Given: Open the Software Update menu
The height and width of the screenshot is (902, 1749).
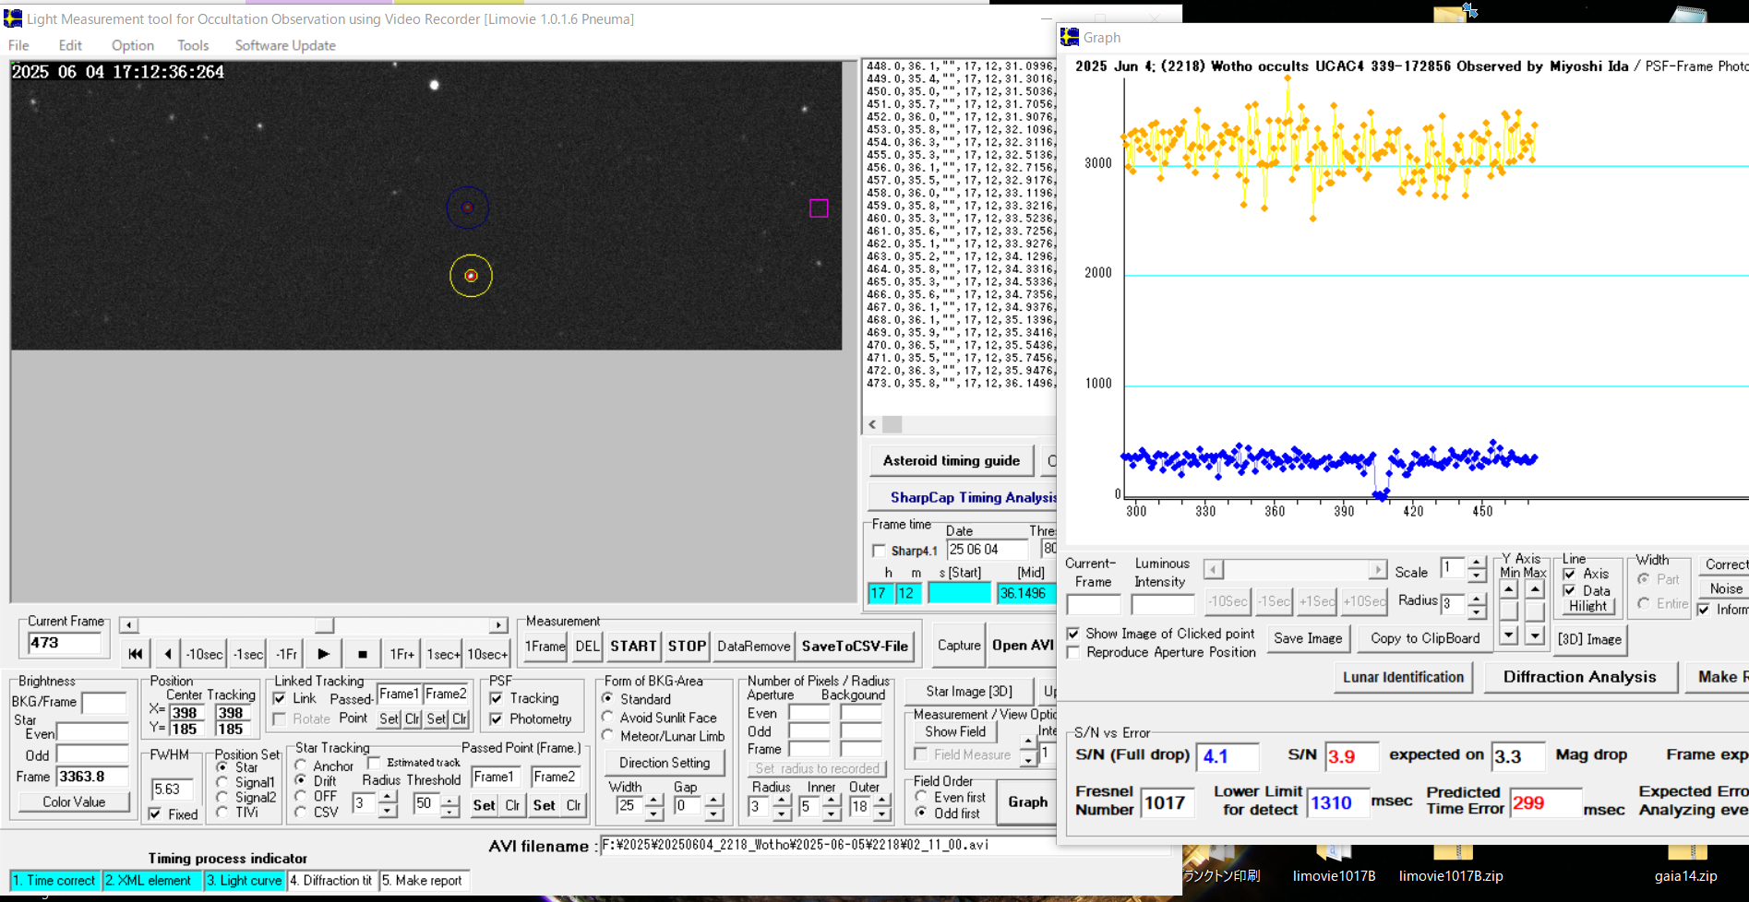Looking at the screenshot, I should 284,45.
